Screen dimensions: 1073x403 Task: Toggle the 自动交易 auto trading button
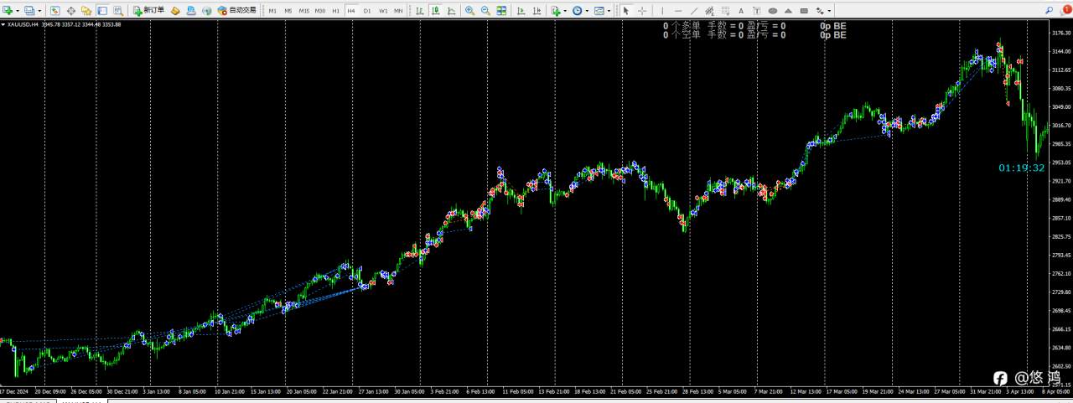point(236,10)
